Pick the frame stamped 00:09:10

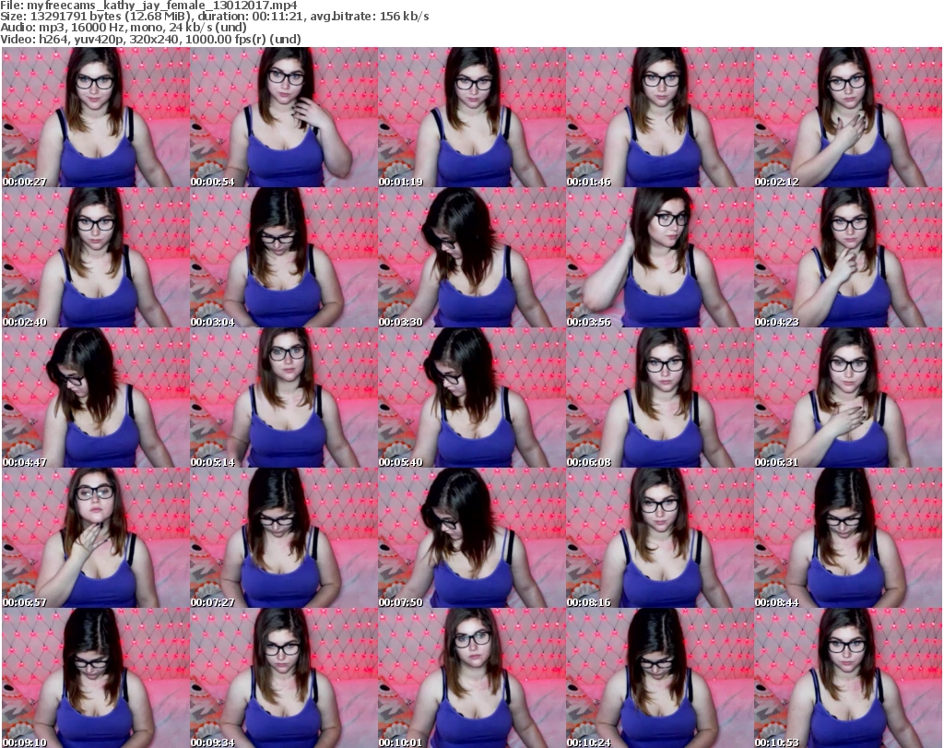coord(96,678)
